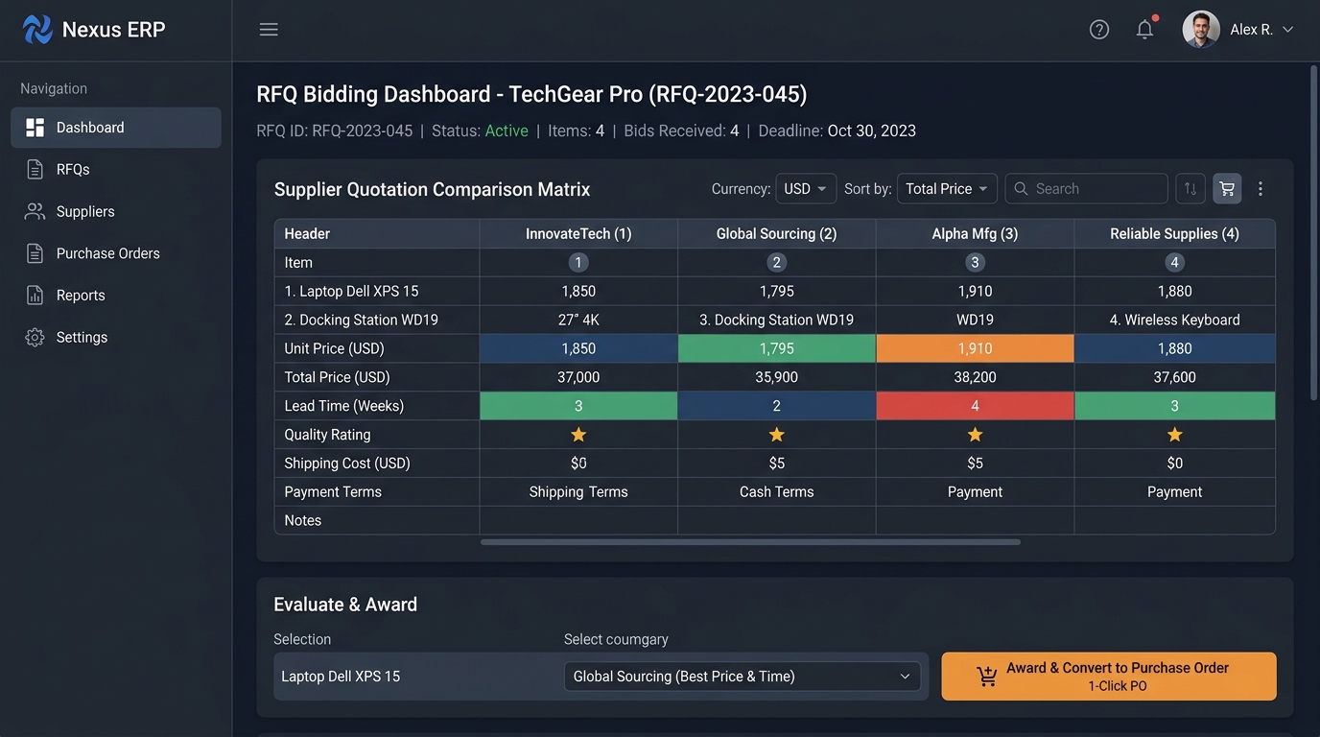Click the 4. Wireless Keyboard cell
1320x737 pixels.
point(1175,321)
